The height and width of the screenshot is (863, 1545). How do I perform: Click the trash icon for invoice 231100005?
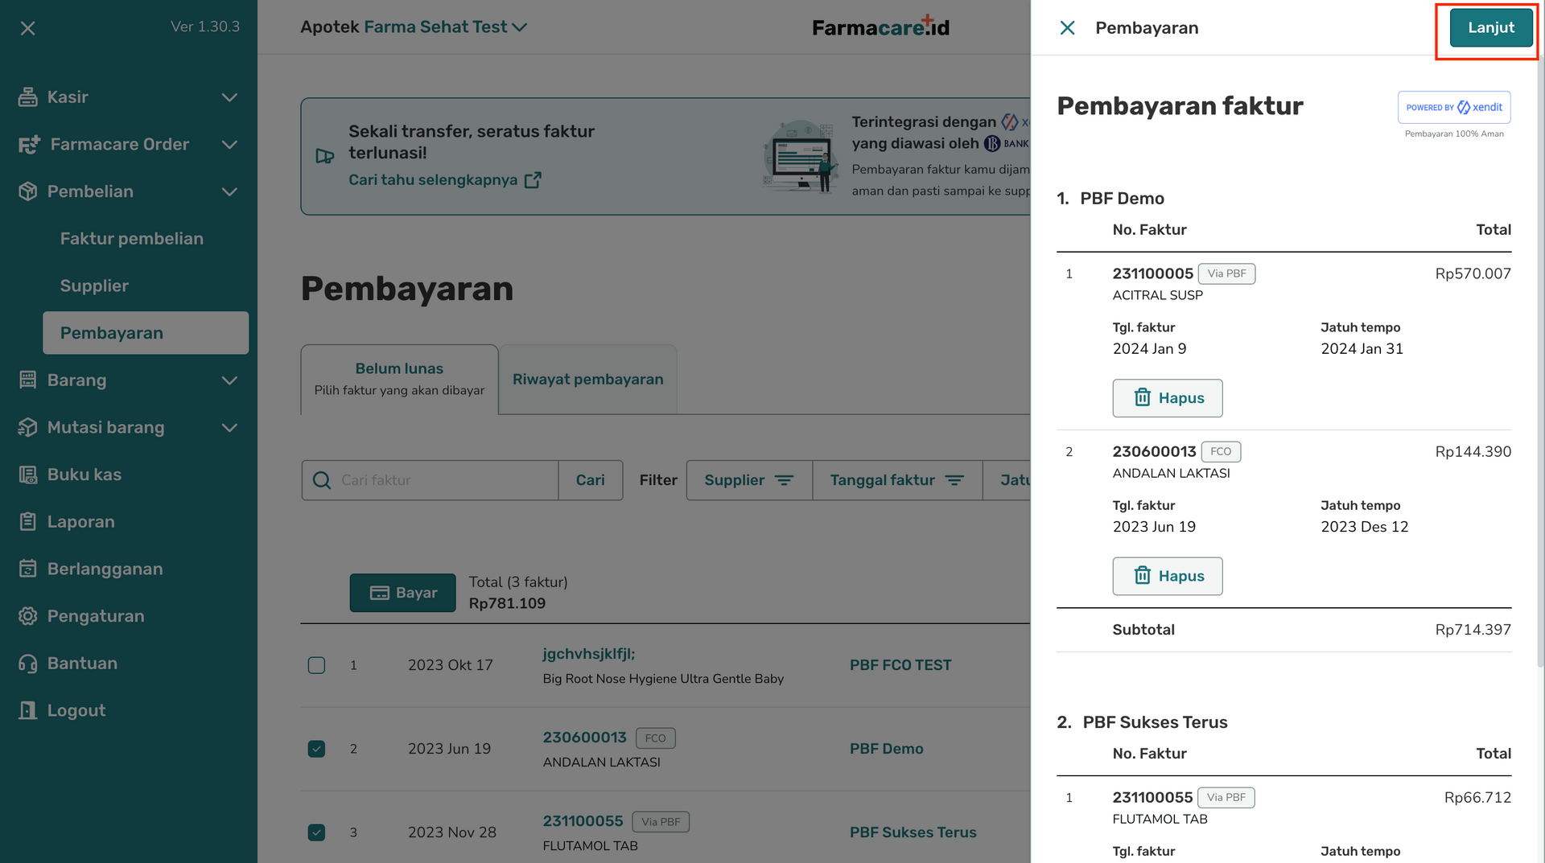[1143, 397]
